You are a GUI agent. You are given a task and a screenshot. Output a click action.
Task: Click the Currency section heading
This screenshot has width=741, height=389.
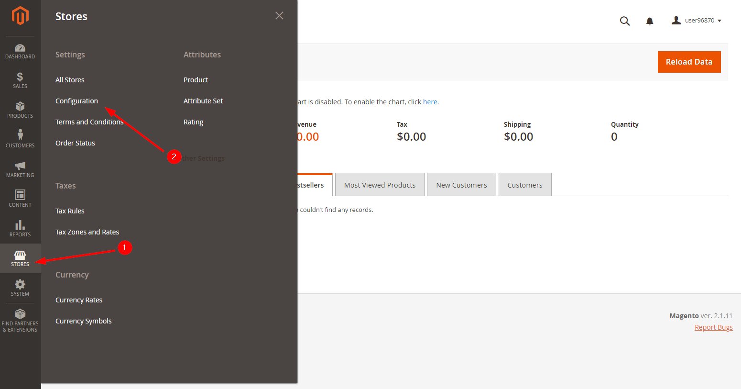72,275
